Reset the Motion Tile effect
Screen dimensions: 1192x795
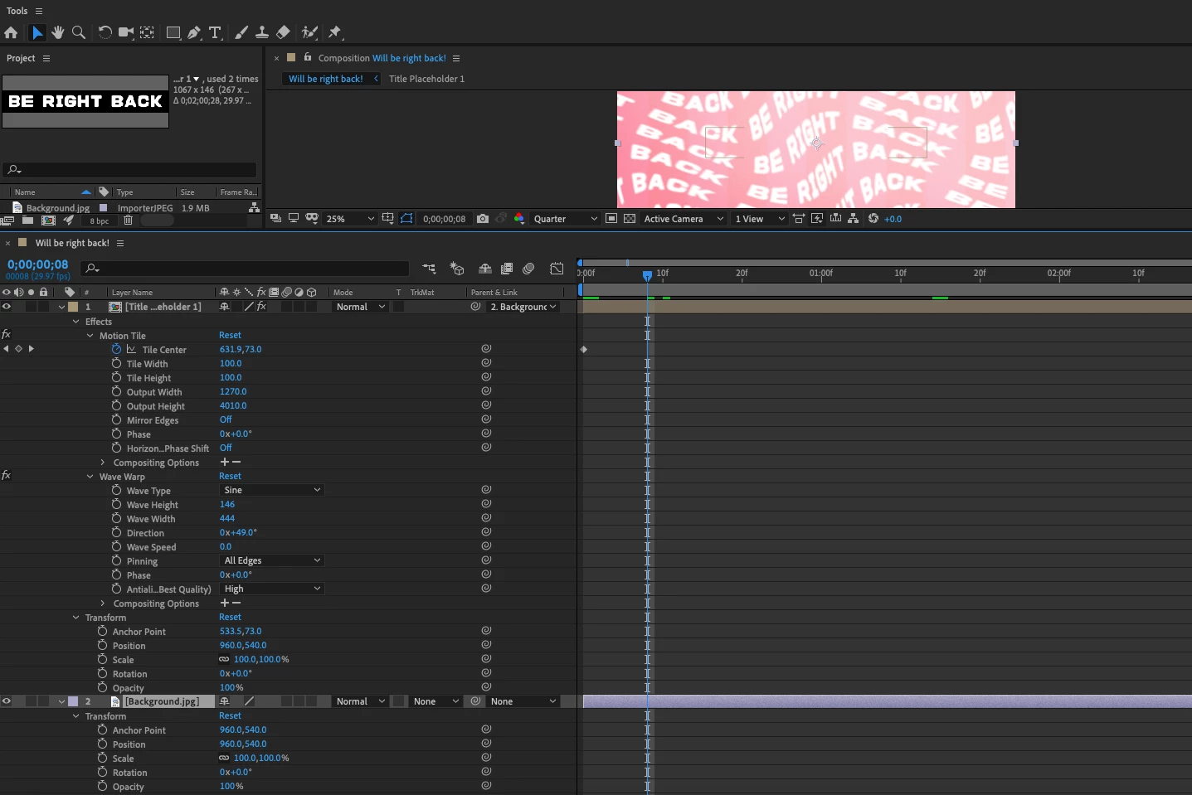coord(230,335)
